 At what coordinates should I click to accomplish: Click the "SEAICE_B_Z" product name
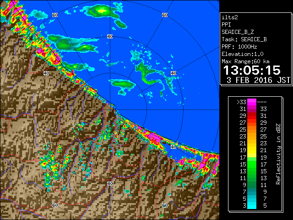click(x=238, y=32)
